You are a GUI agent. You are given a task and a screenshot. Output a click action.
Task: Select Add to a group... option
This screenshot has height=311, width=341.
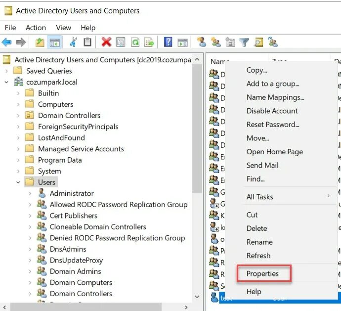[x=273, y=84]
